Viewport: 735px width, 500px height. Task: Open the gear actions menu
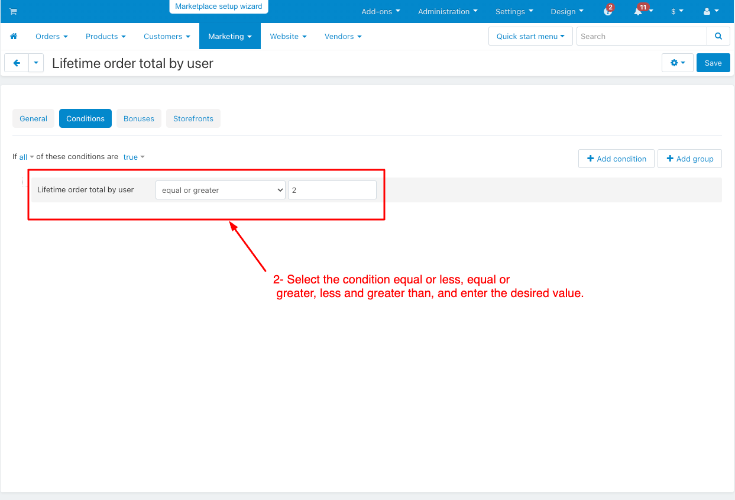tap(677, 63)
